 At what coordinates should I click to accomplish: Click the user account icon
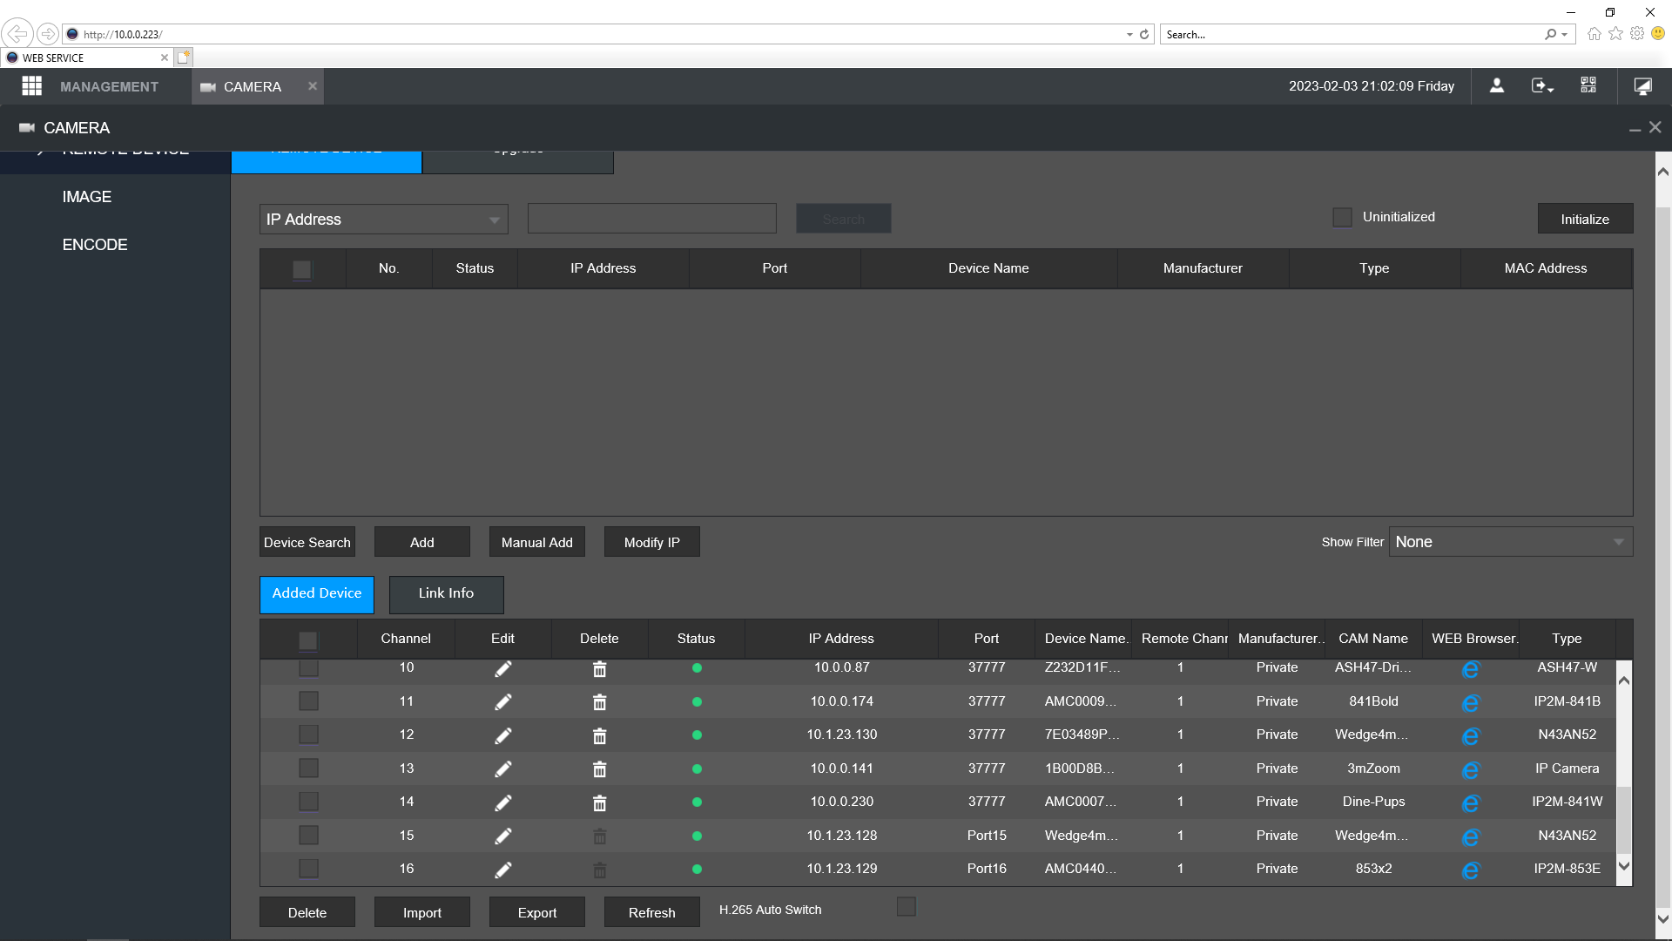[x=1497, y=85]
